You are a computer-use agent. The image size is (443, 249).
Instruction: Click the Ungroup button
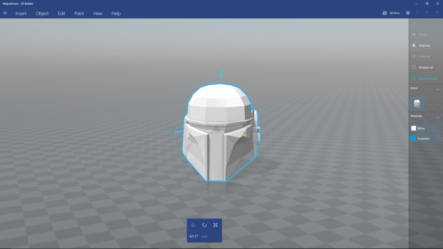[x=421, y=45]
